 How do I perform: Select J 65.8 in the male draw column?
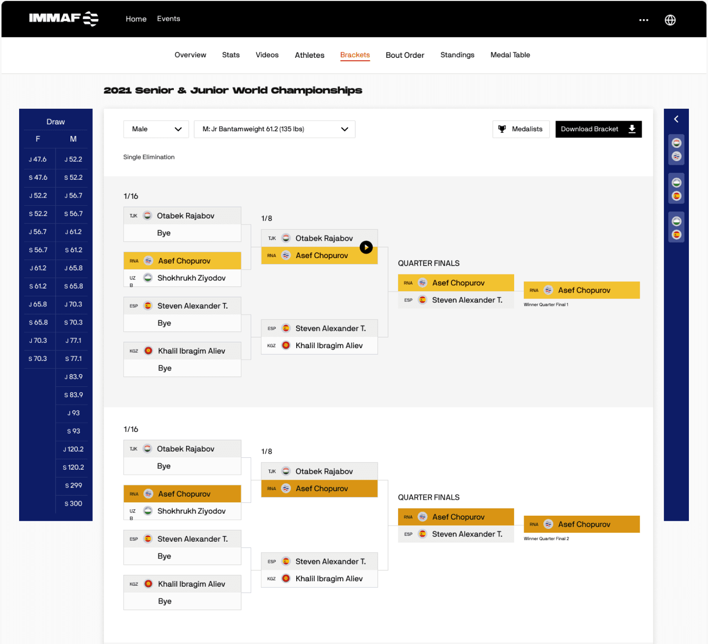tap(73, 268)
